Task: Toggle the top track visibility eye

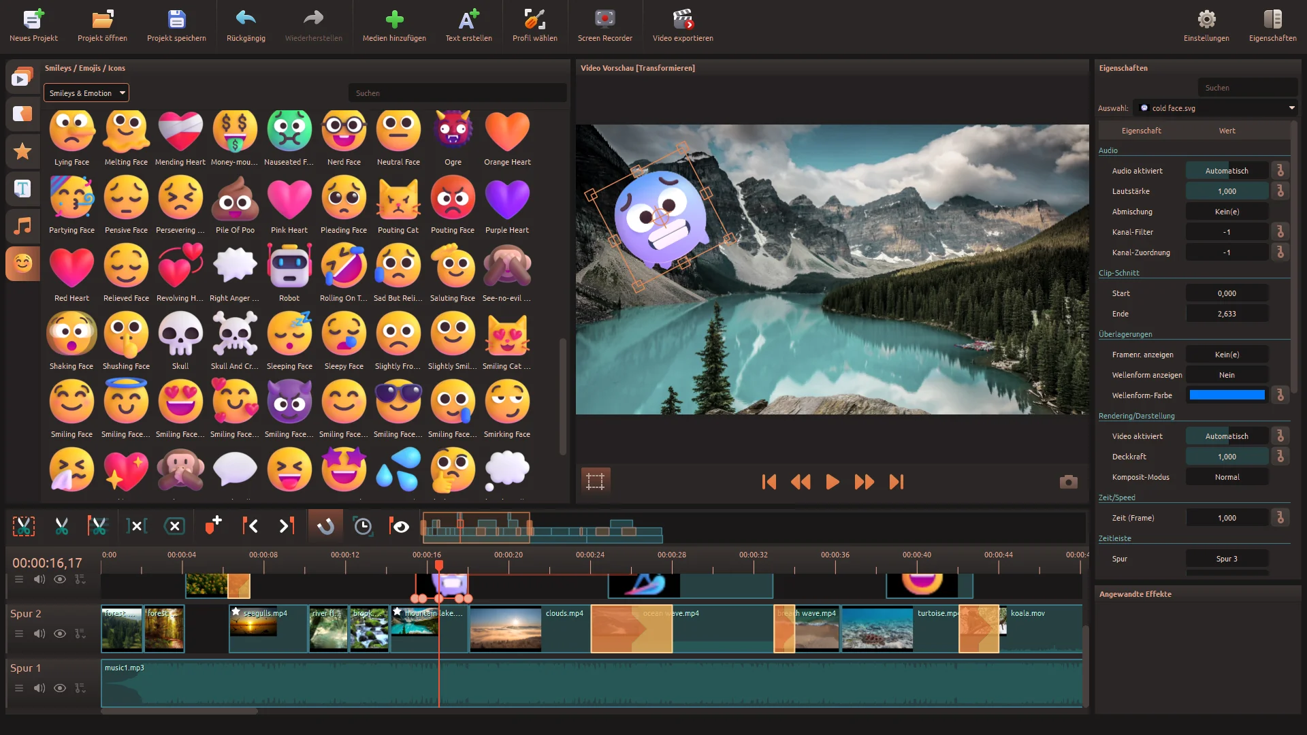Action: click(60, 579)
